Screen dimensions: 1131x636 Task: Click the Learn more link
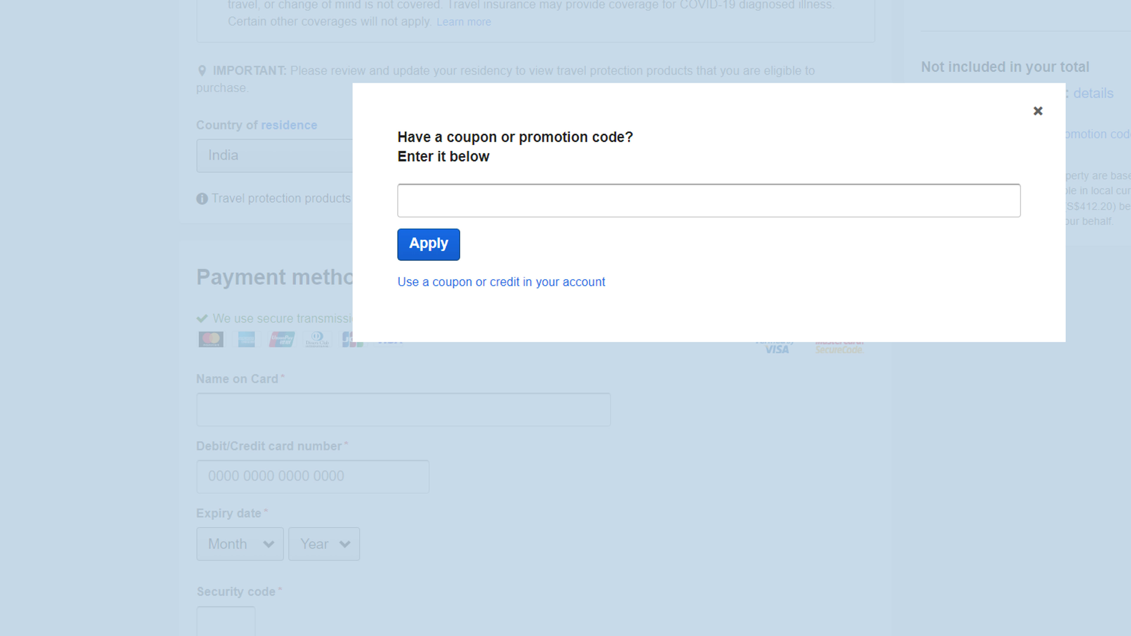(x=463, y=22)
